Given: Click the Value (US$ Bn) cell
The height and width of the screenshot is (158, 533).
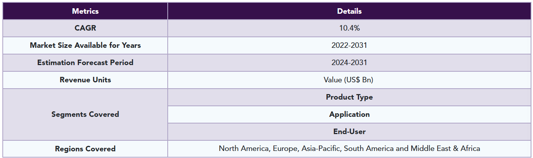Looking at the screenshot, I should (349, 80).
